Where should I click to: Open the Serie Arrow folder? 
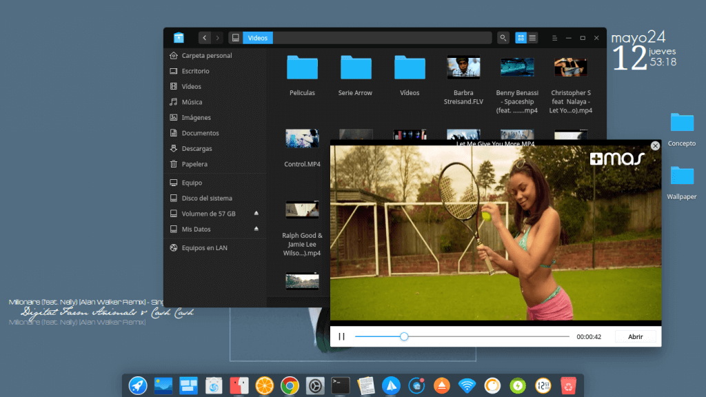355,68
